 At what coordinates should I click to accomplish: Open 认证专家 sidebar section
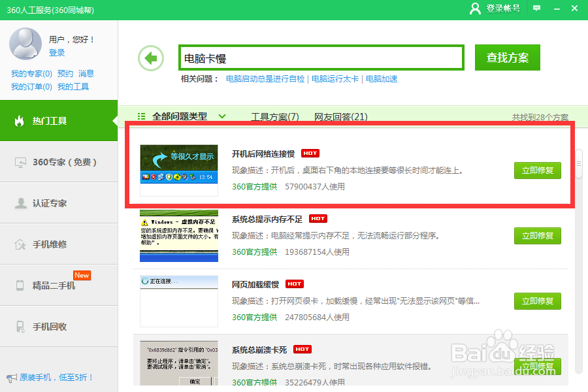[x=59, y=203]
